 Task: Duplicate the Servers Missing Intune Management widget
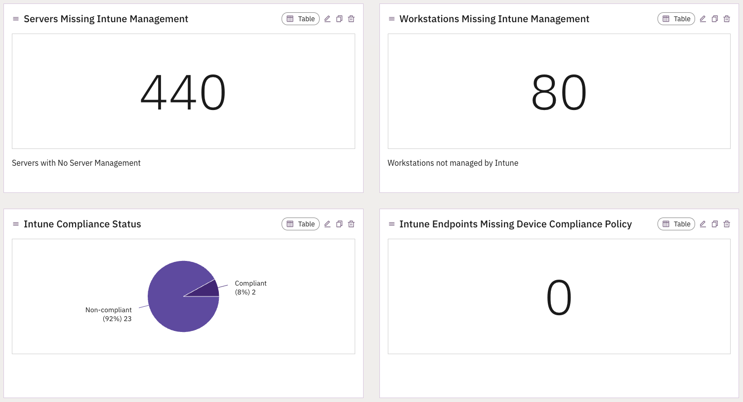[339, 19]
